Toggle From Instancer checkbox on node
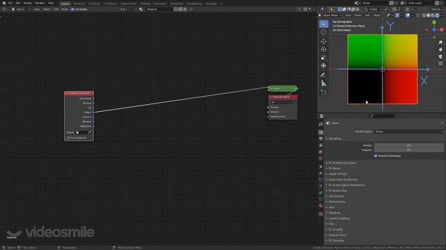This screenshot has width=446, height=250. [x=68, y=137]
